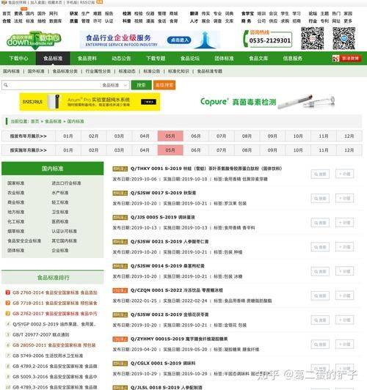Click the 0535-2129301 hotline number
This screenshot has width=367, height=390.
270,40
